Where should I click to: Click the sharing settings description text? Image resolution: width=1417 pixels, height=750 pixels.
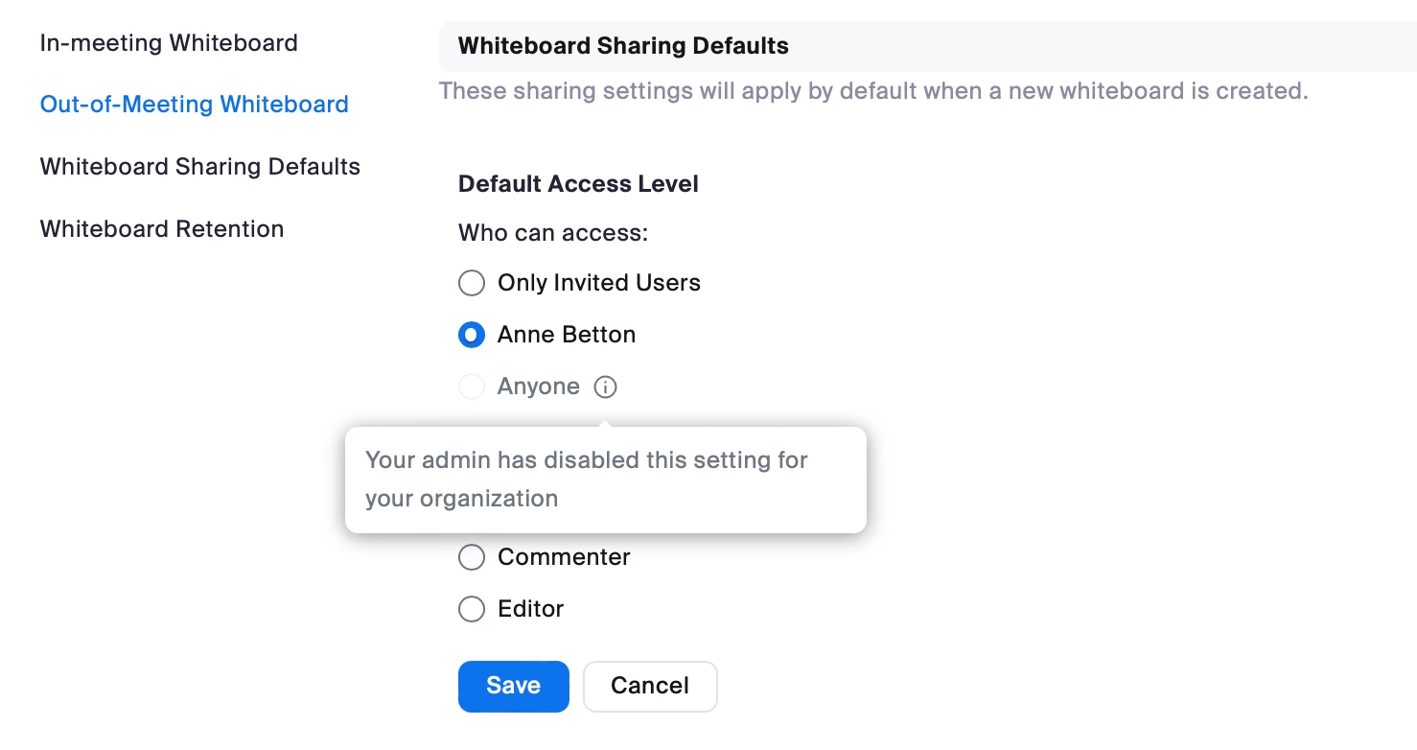pyautogui.click(x=872, y=92)
